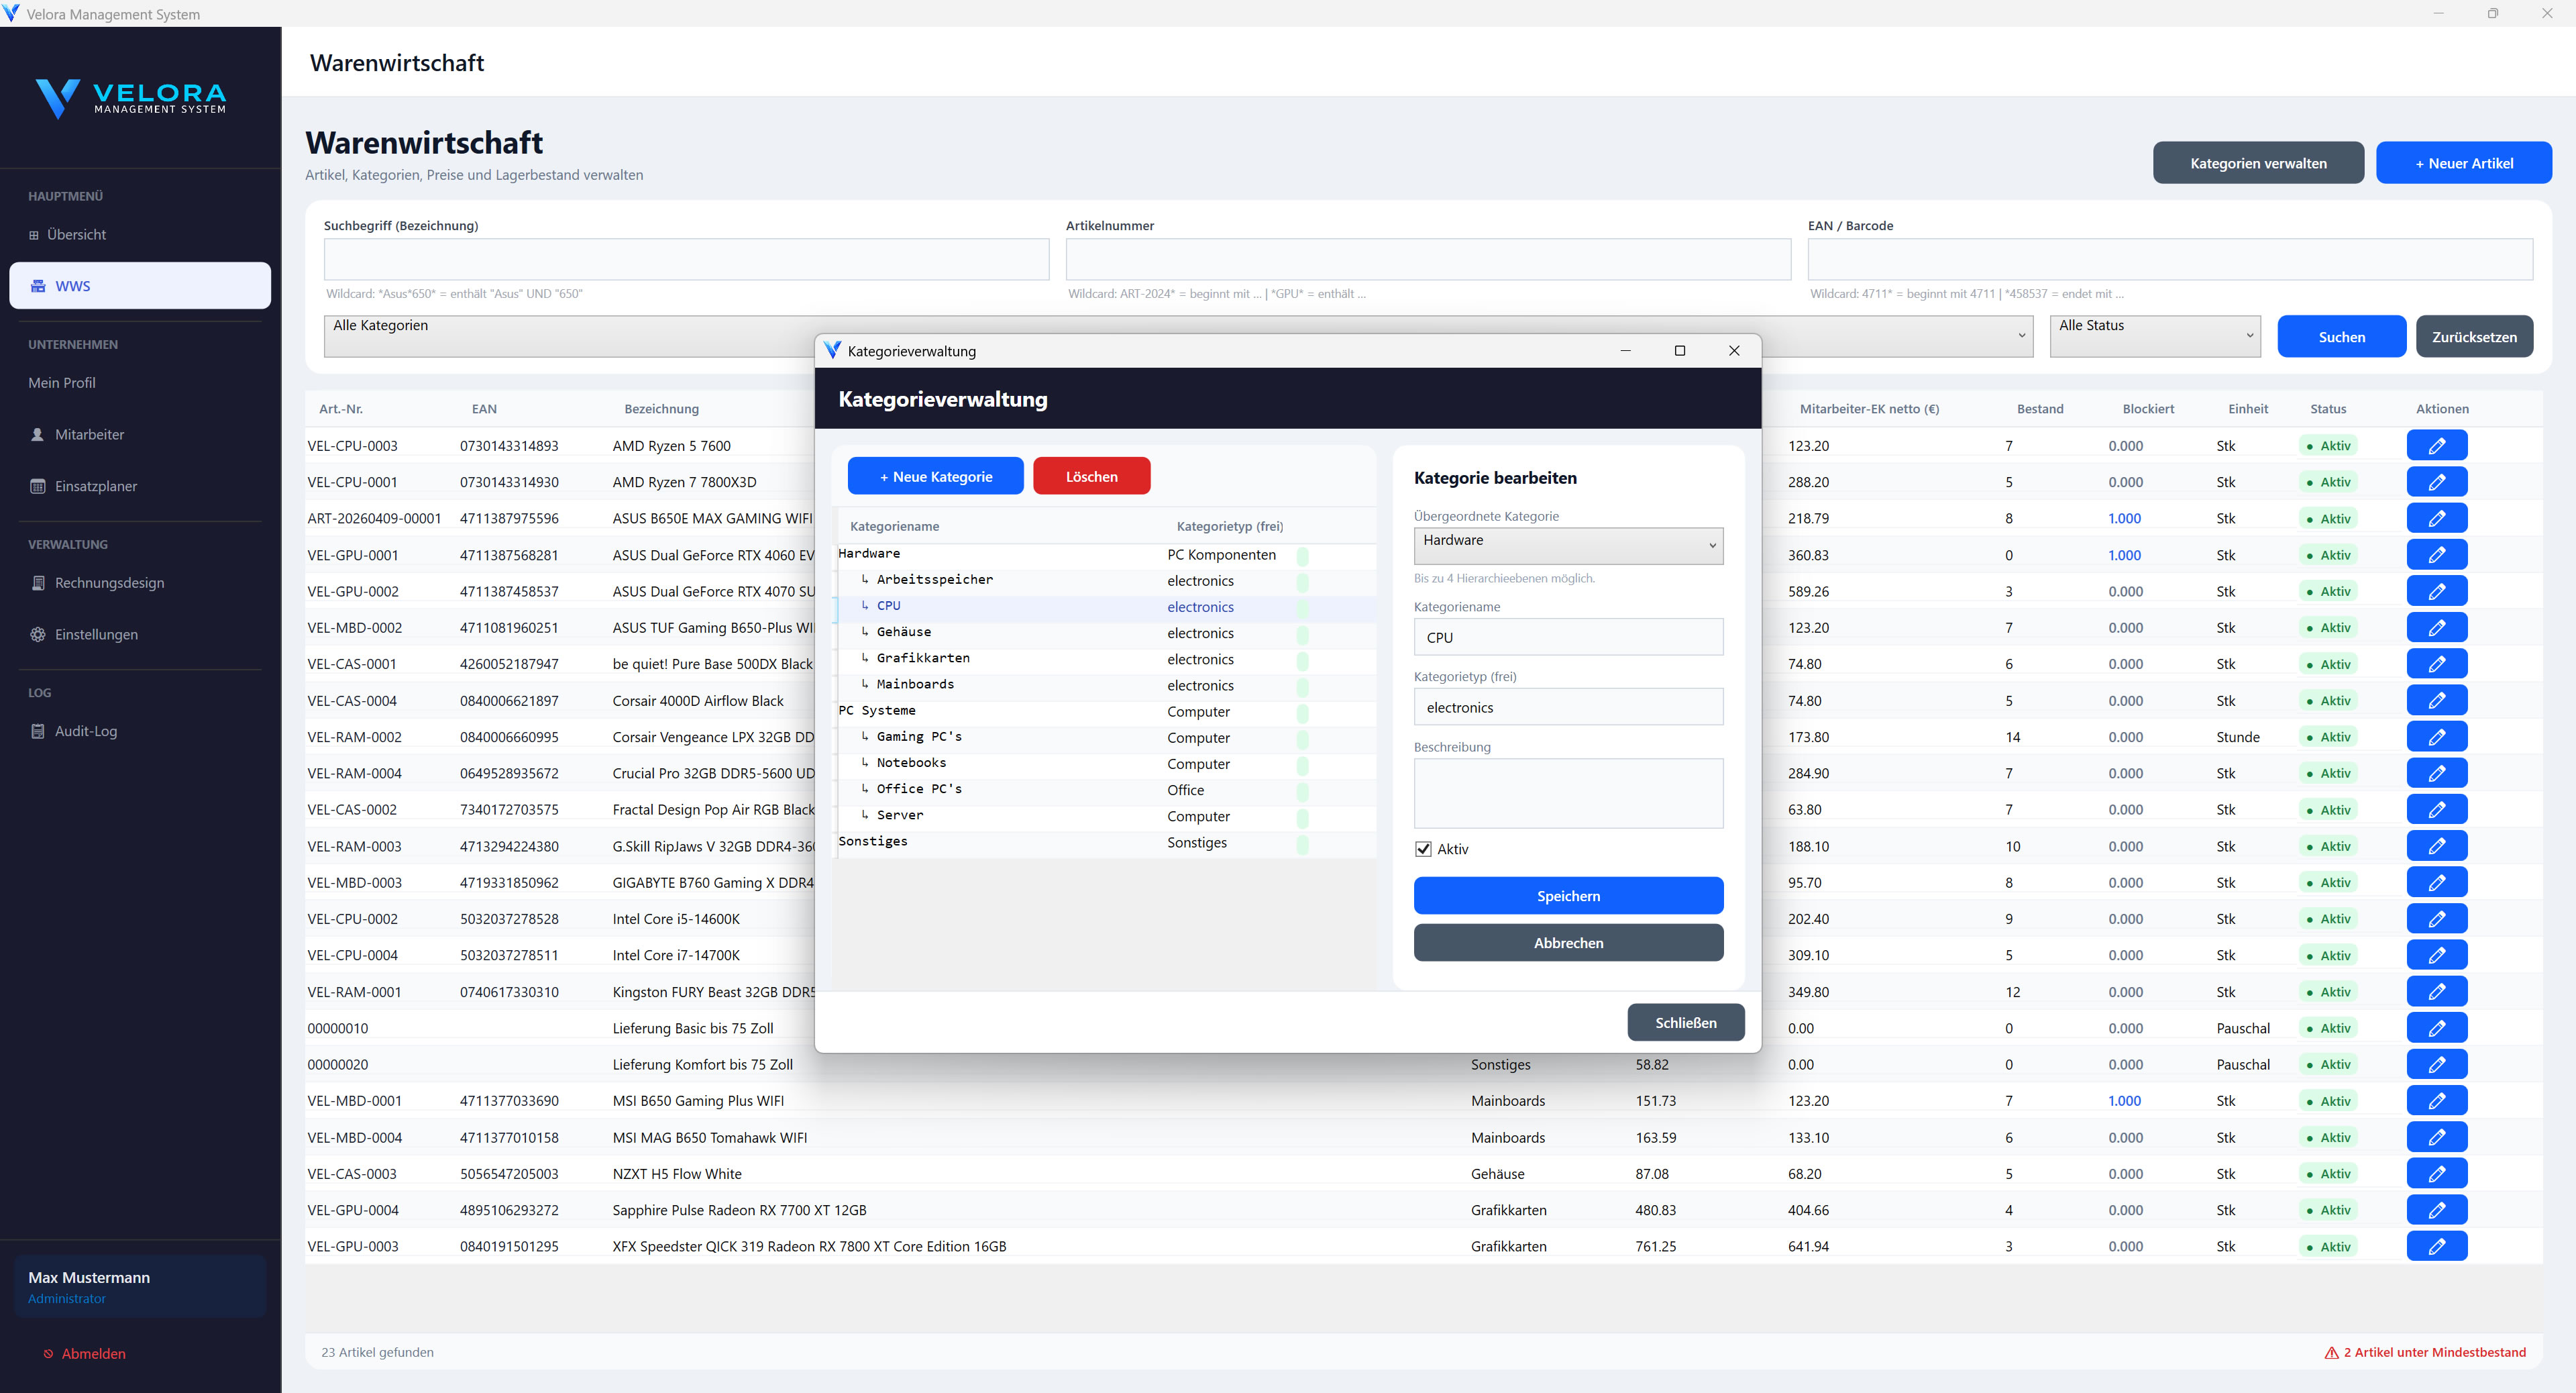Open the Übergeordnete Kategorie dropdown
This screenshot has width=2576, height=1393.
[x=1567, y=545]
